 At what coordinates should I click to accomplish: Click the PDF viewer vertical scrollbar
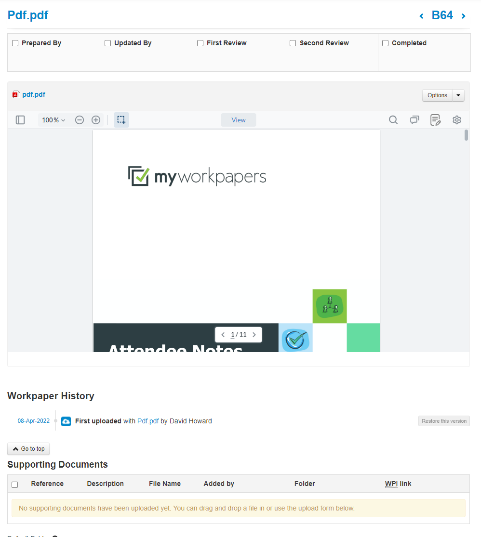tap(466, 135)
